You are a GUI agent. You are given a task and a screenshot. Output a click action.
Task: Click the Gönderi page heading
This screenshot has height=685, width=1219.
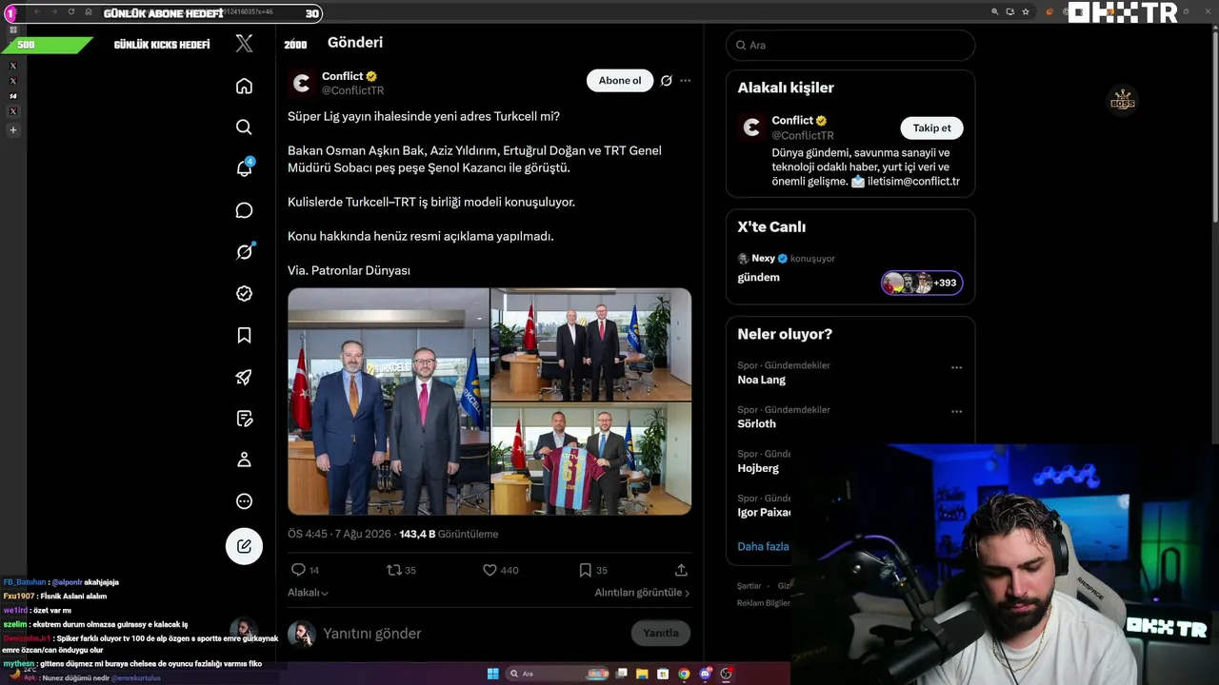coord(355,43)
